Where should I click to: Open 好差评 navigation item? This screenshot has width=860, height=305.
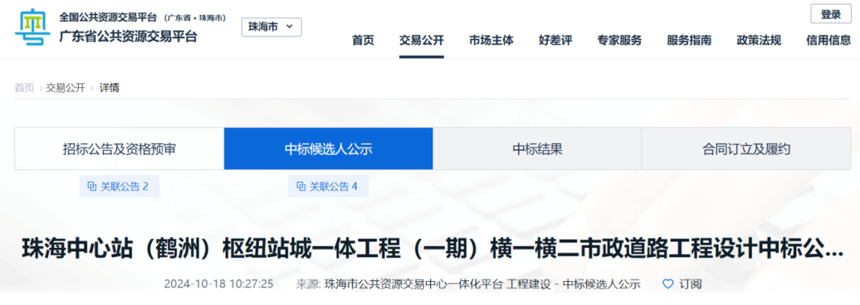point(555,40)
